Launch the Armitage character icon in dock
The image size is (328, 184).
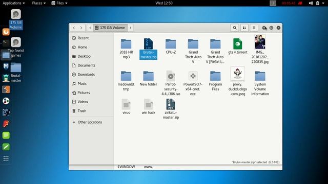click(x=6, y=78)
